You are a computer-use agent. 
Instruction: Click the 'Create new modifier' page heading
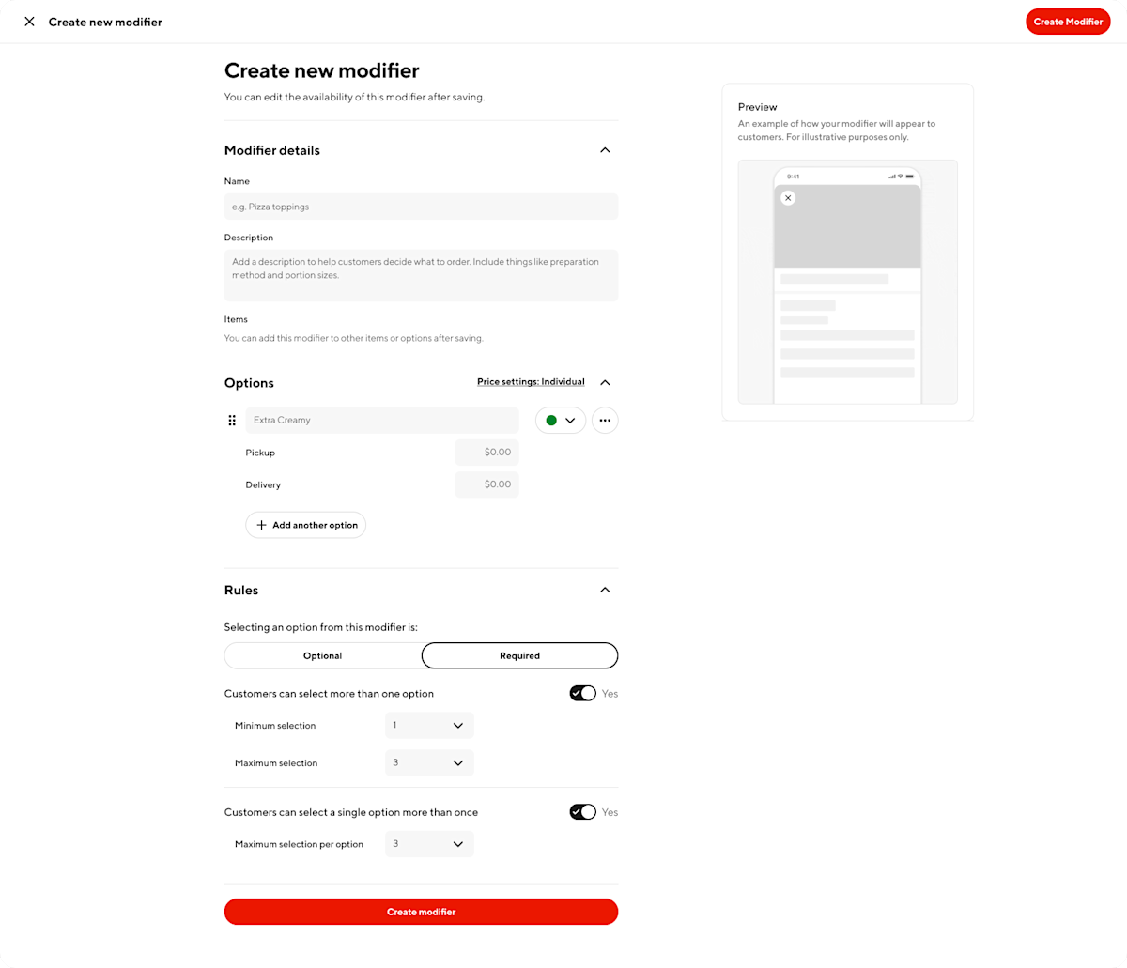point(321,70)
